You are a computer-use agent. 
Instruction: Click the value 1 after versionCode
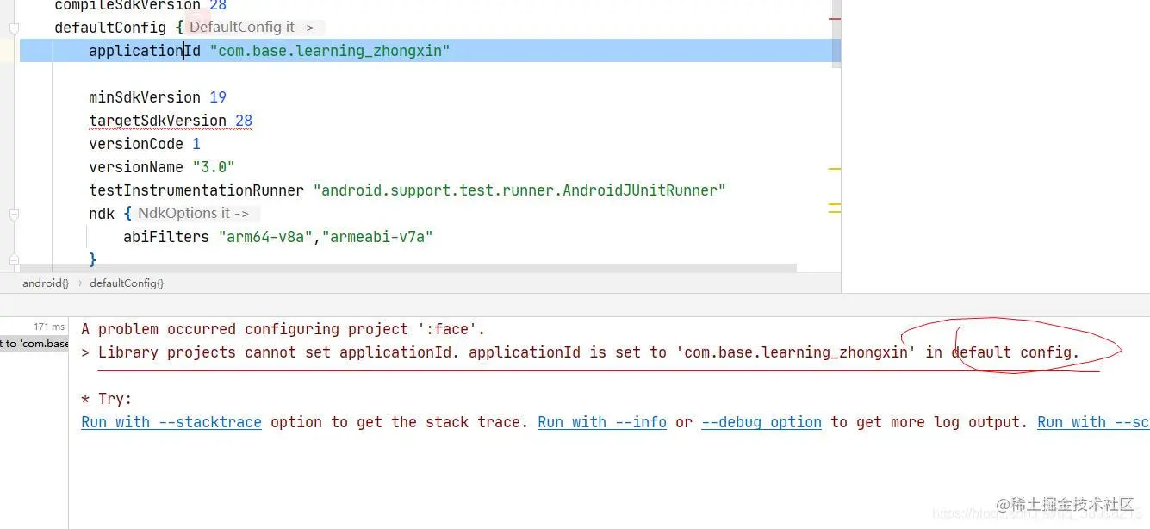(x=196, y=144)
